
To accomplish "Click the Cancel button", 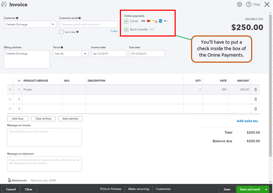I will pyautogui.click(x=11, y=189).
